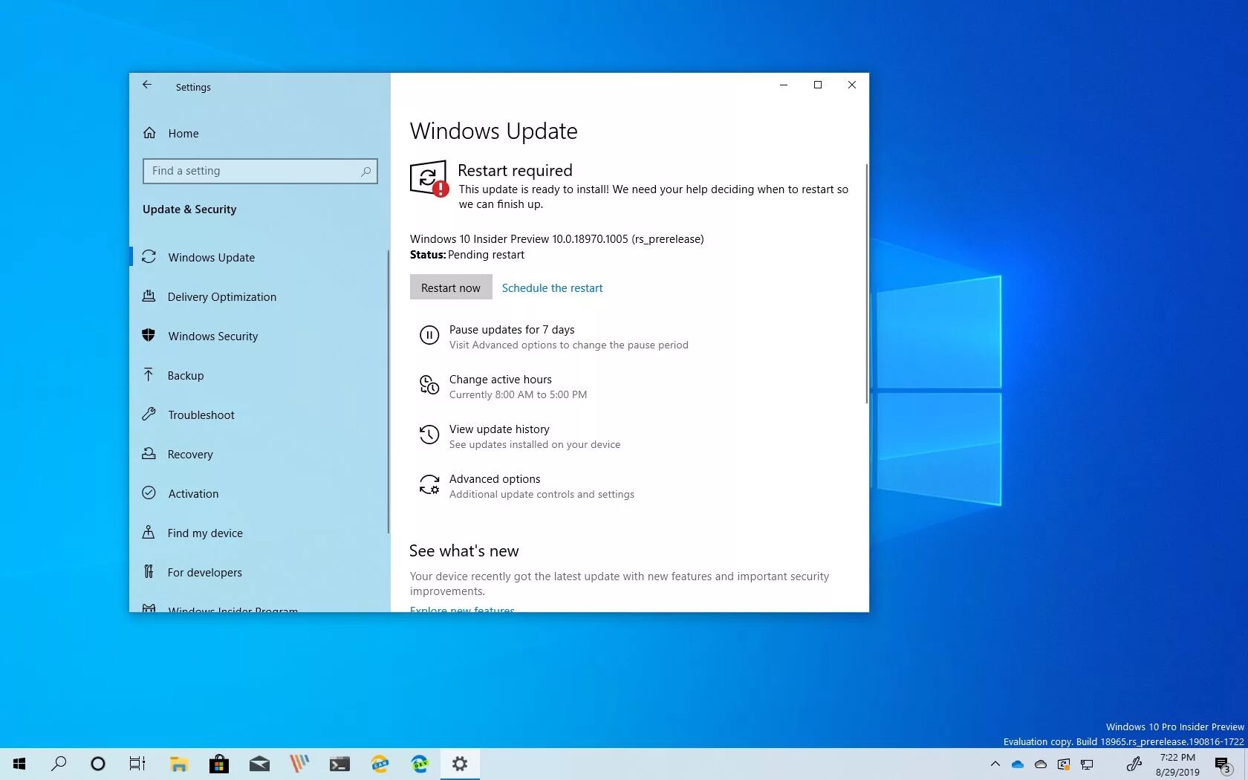Click the Activation checkmark icon
This screenshot has height=780, width=1248.
(149, 493)
